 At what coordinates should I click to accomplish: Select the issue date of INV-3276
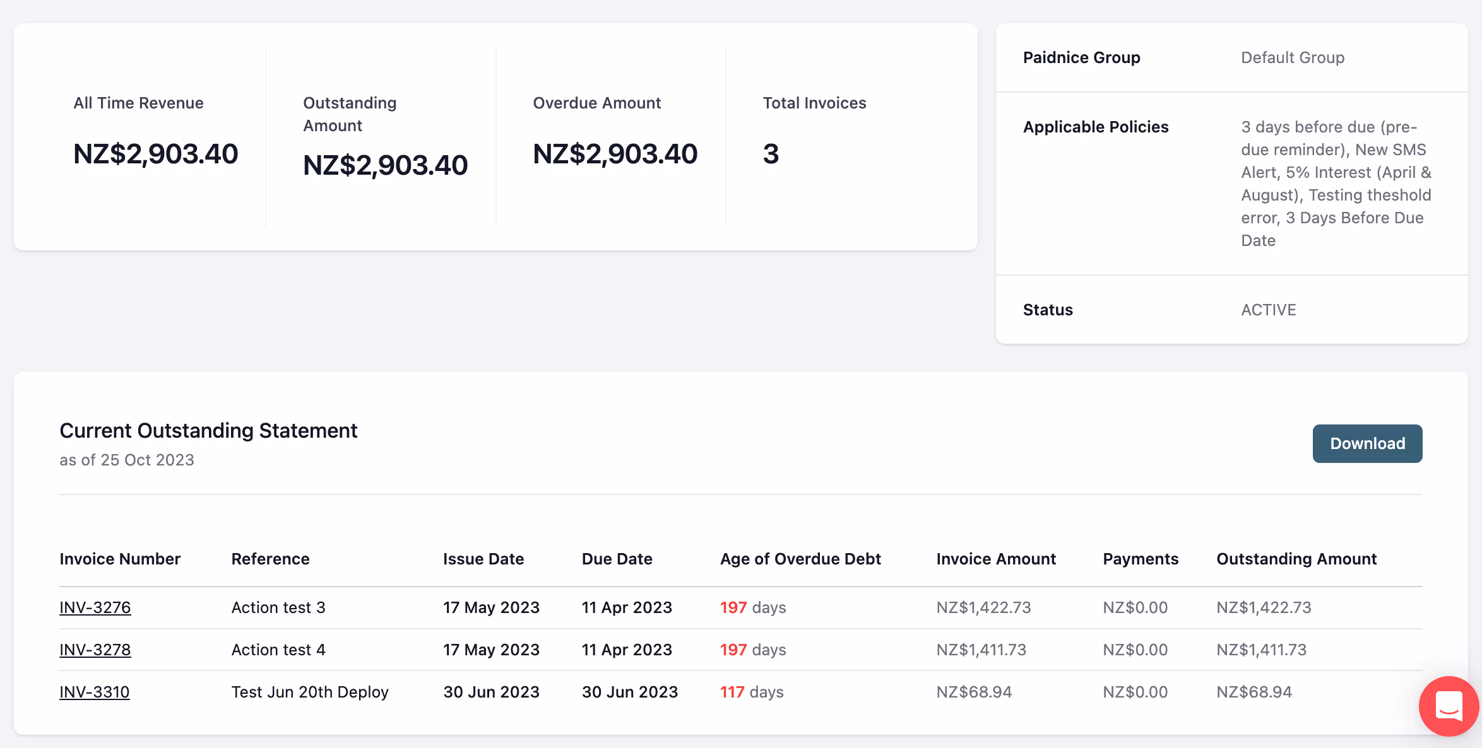[491, 607]
